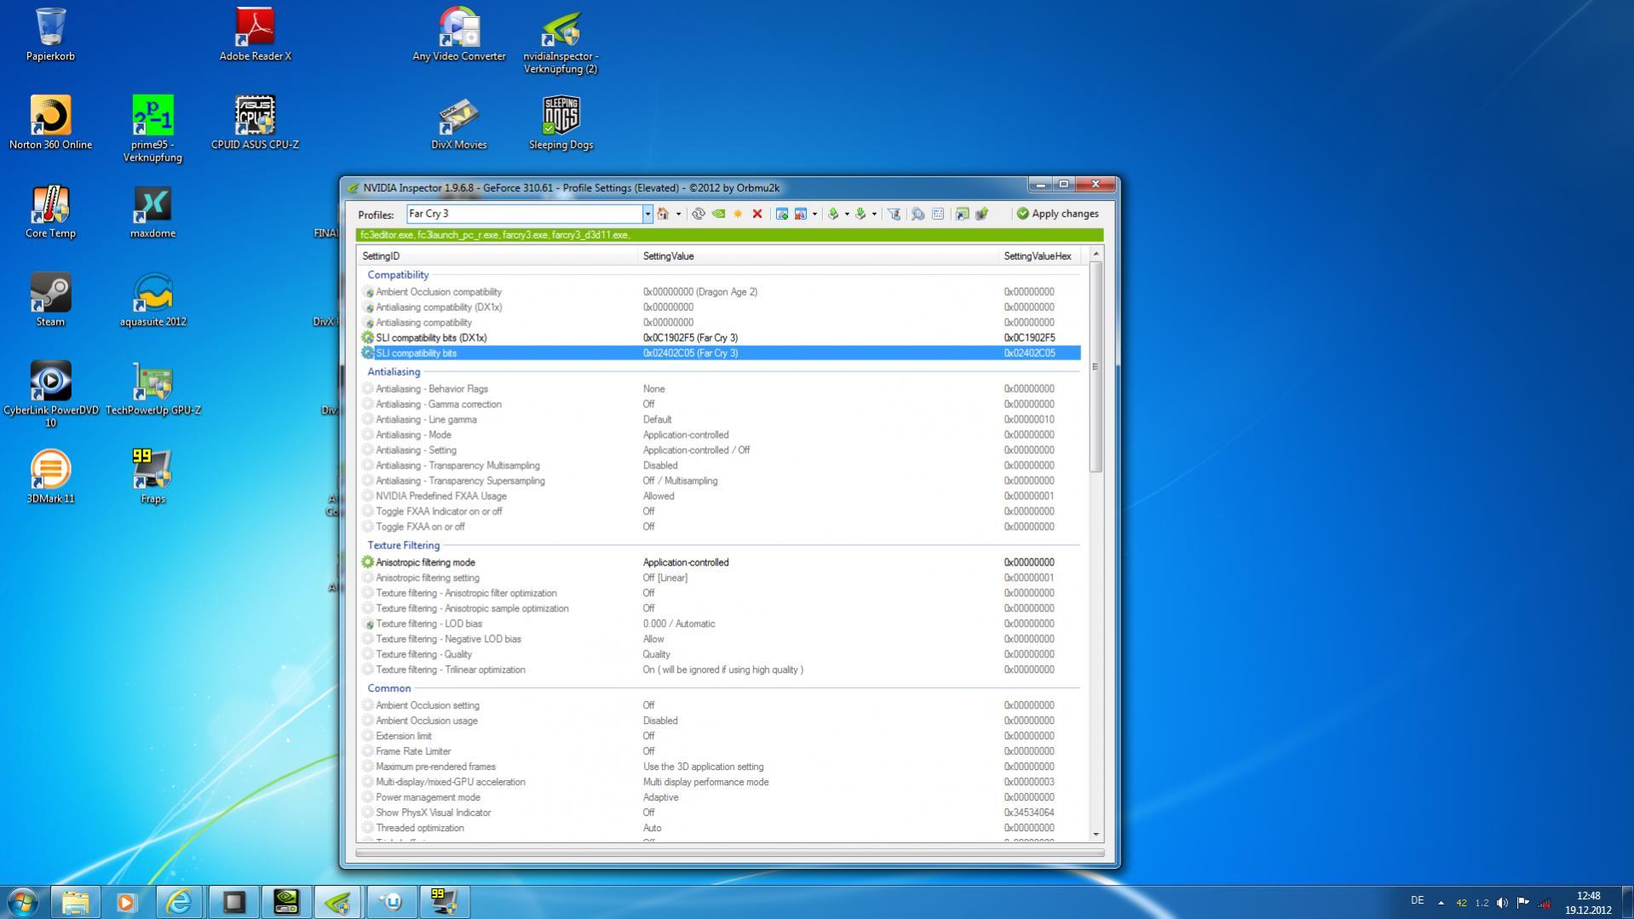Click the green NVIDIA restore defaults icon
Viewport: 1634px width, 919px height.
[x=718, y=214]
